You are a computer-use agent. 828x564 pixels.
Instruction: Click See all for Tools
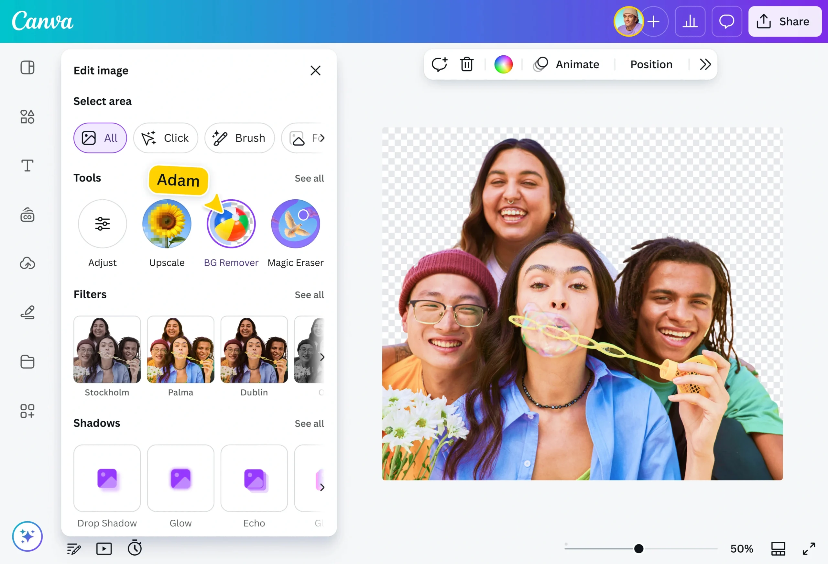309,178
